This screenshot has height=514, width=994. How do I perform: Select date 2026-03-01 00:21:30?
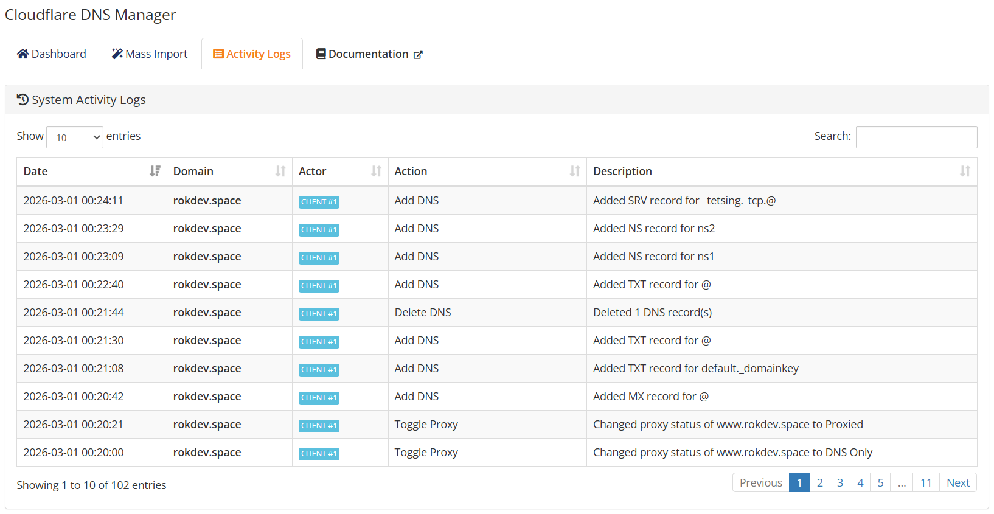coord(74,340)
